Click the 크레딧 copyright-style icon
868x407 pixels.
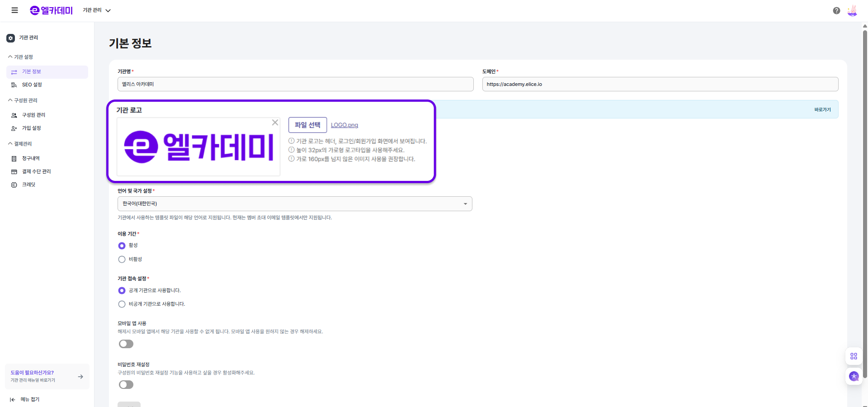tap(14, 185)
